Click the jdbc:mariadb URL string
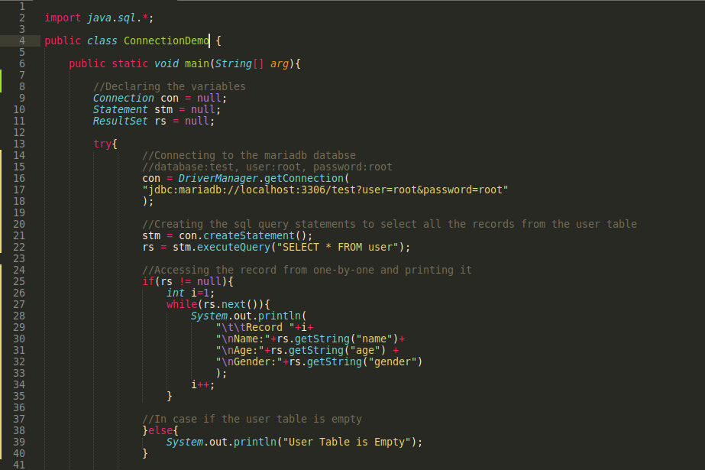The image size is (705, 470). tap(325, 190)
